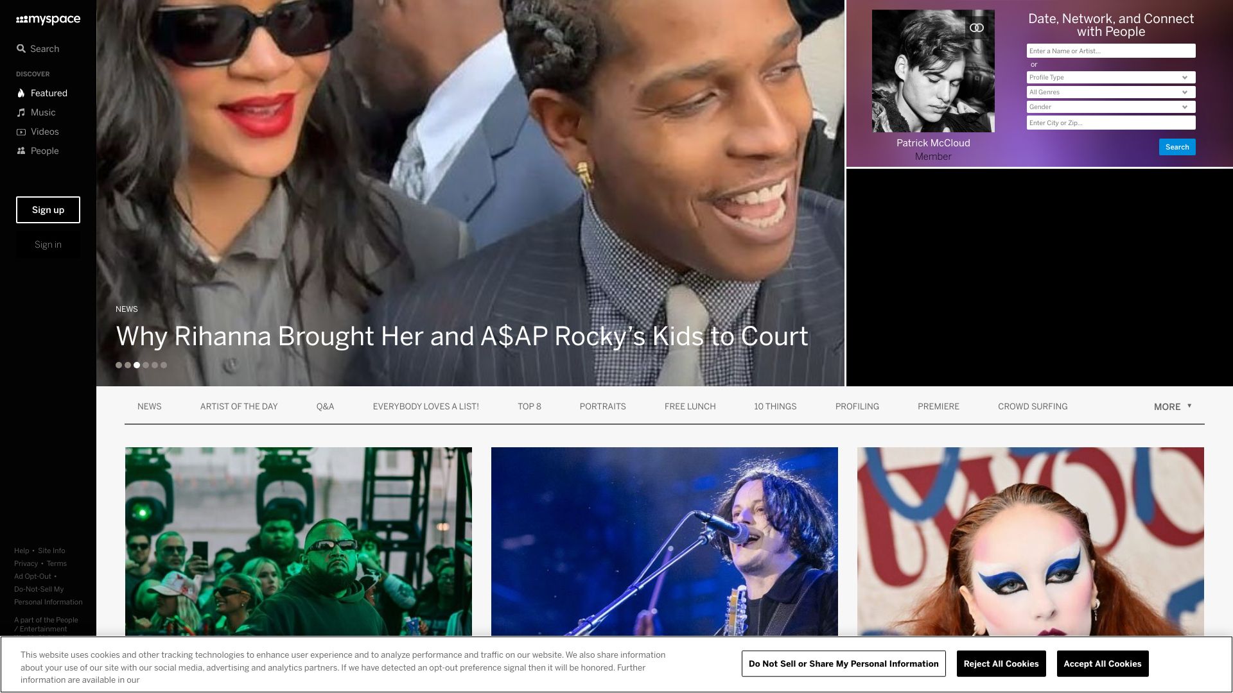Image resolution: width=1233 pixels, height=693 pixels.
Task: Select the ARTIST OF THE DAY tab
Action: pyautogui.click(x=239, y=407)
